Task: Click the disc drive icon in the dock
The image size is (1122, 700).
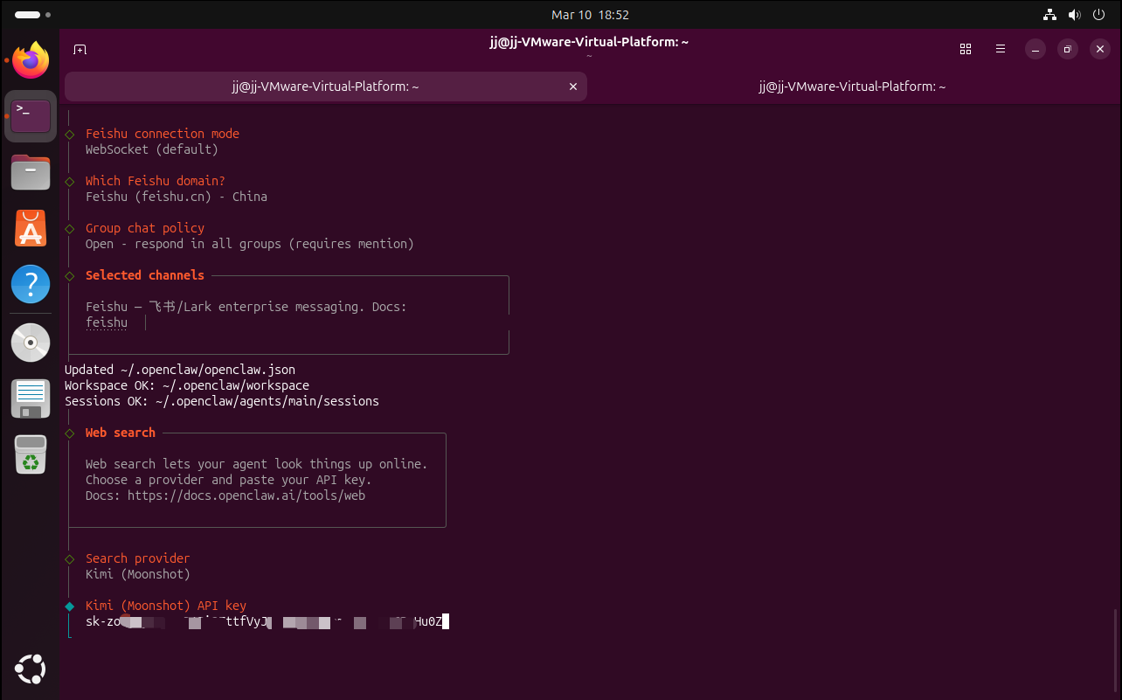Action: 31,343
